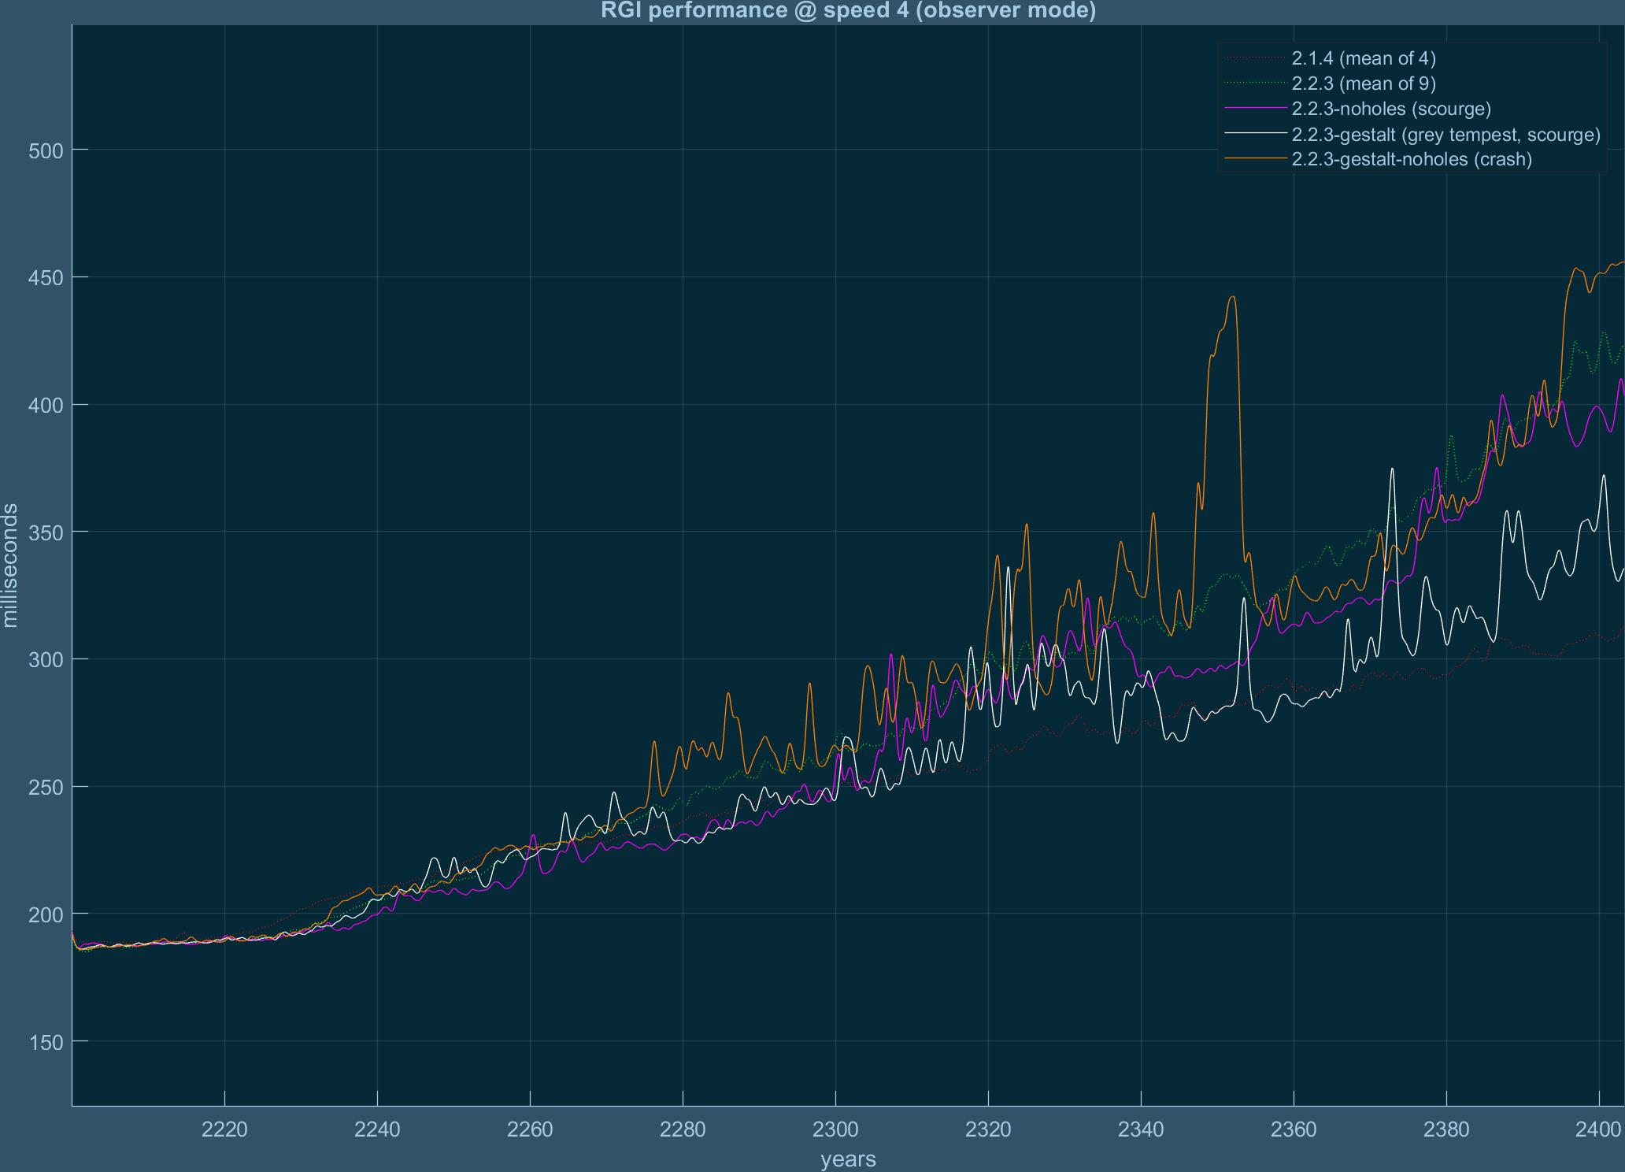The height and width of the screenshot is (1172, 1625).
Task: Click the years x-axis label
Action: tap(848, 1159)
